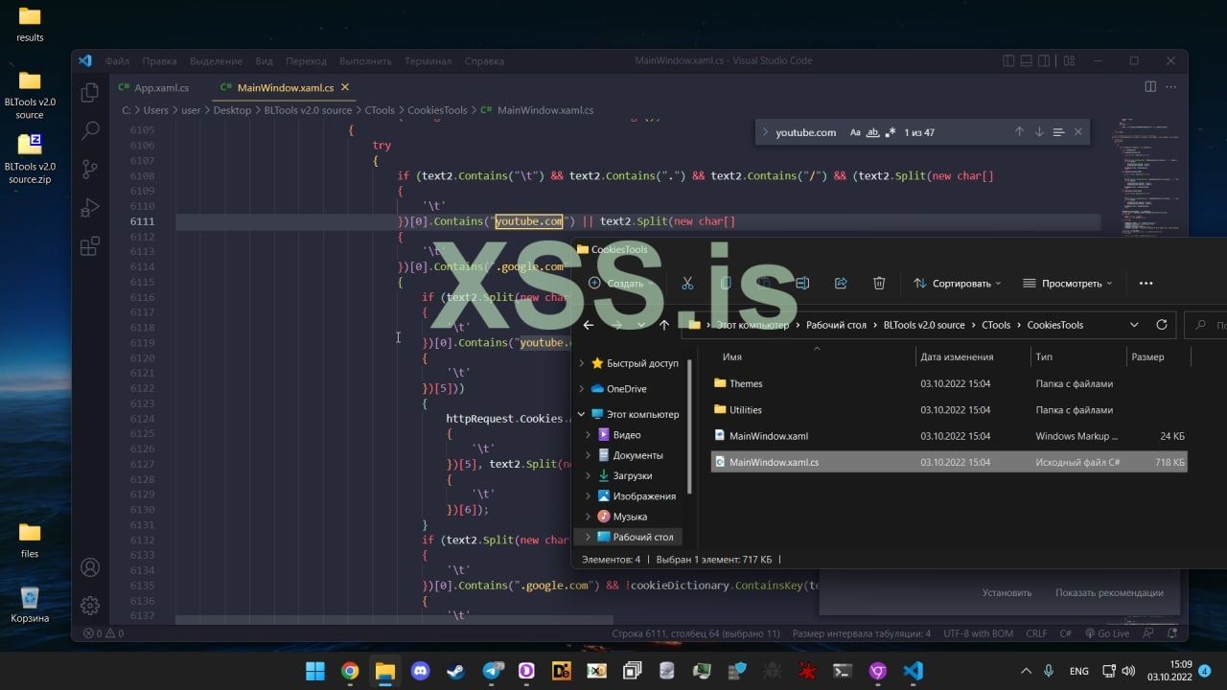Expand the OneDrive tree node
1227x690 pixels.
pos(582,389)
